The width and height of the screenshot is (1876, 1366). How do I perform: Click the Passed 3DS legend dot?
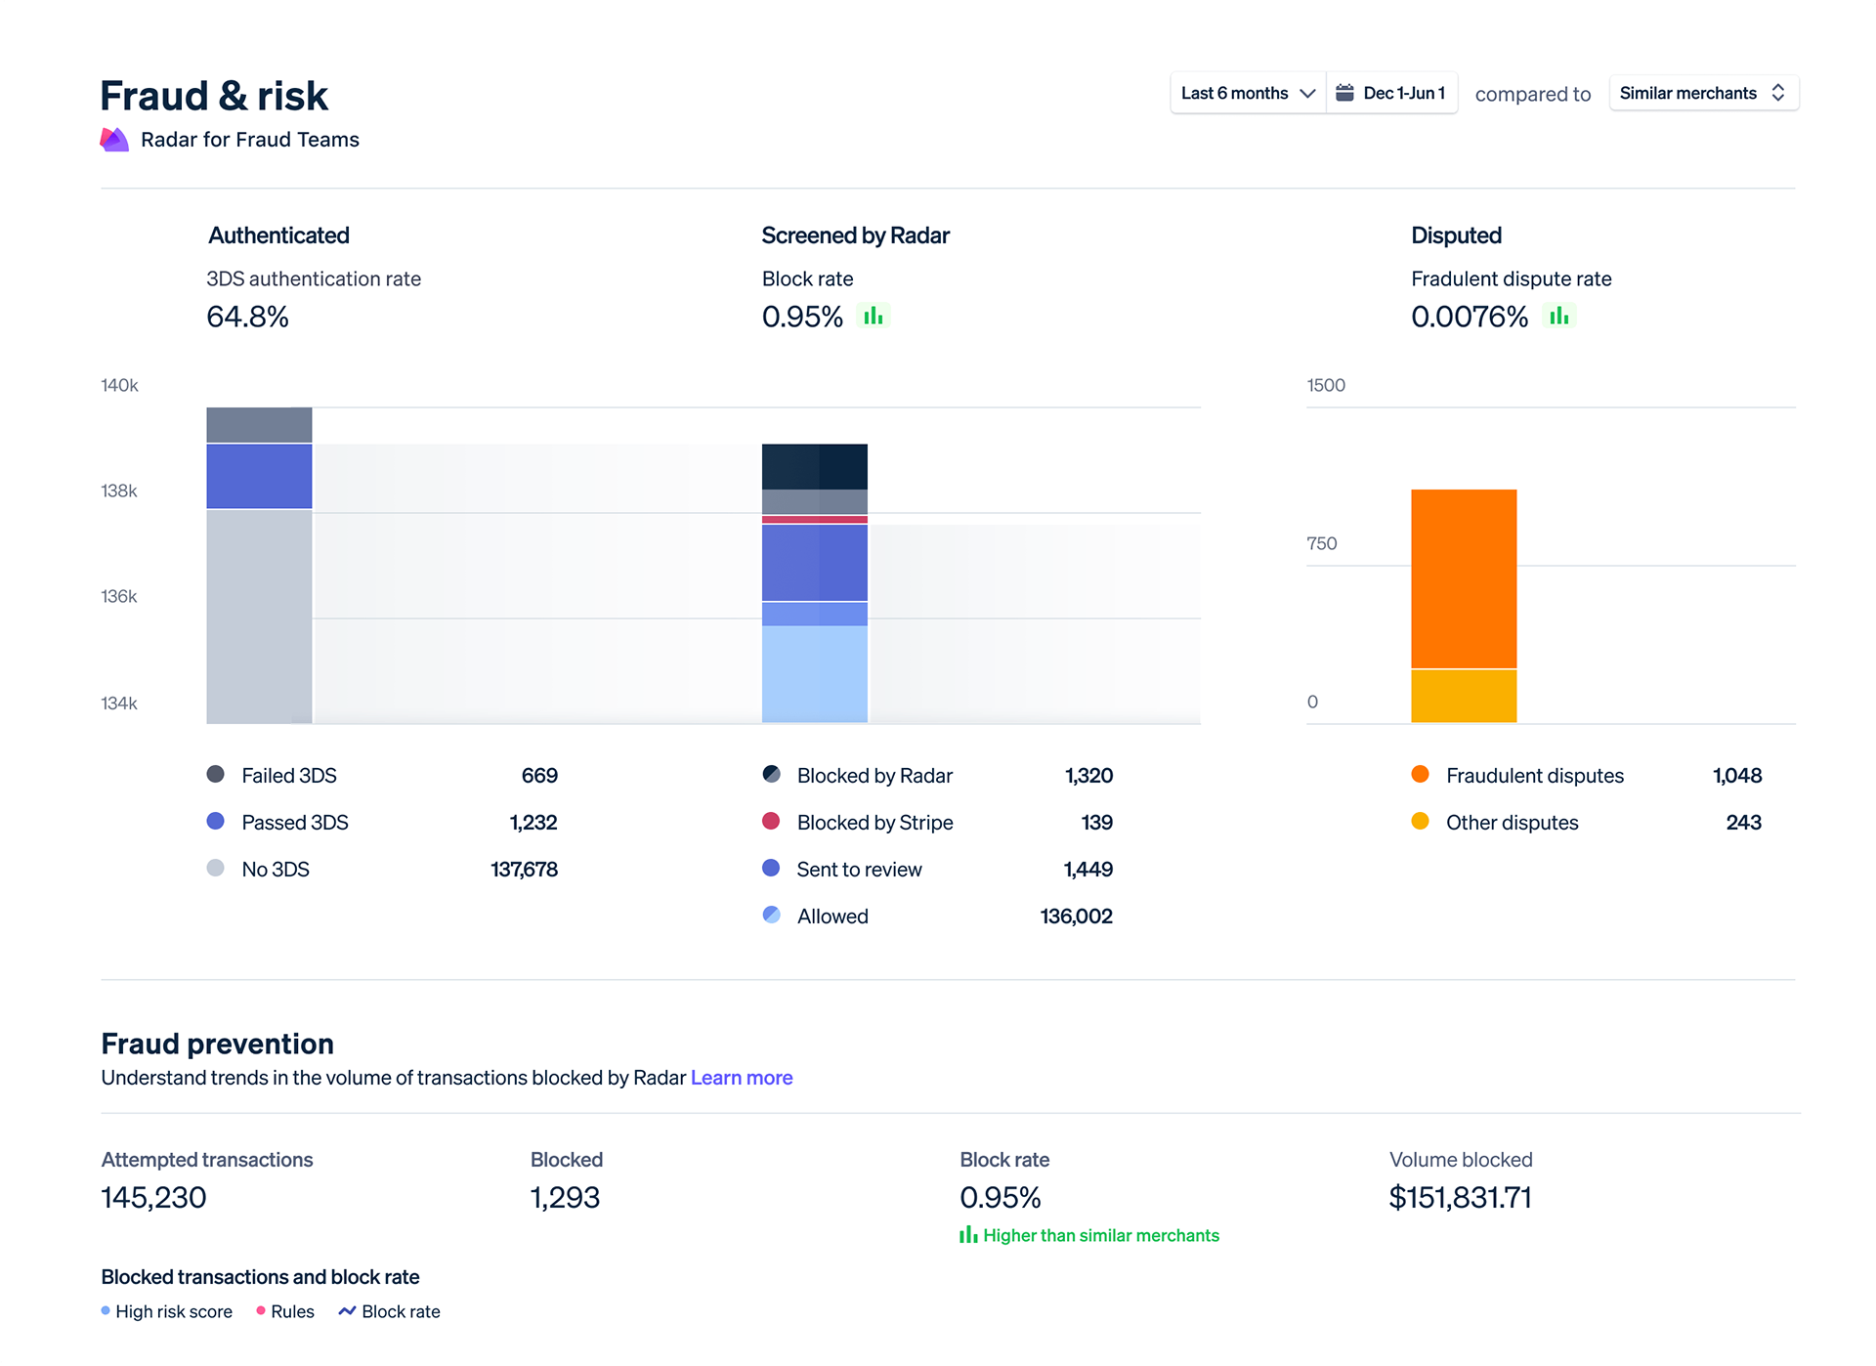click(215, 821)
